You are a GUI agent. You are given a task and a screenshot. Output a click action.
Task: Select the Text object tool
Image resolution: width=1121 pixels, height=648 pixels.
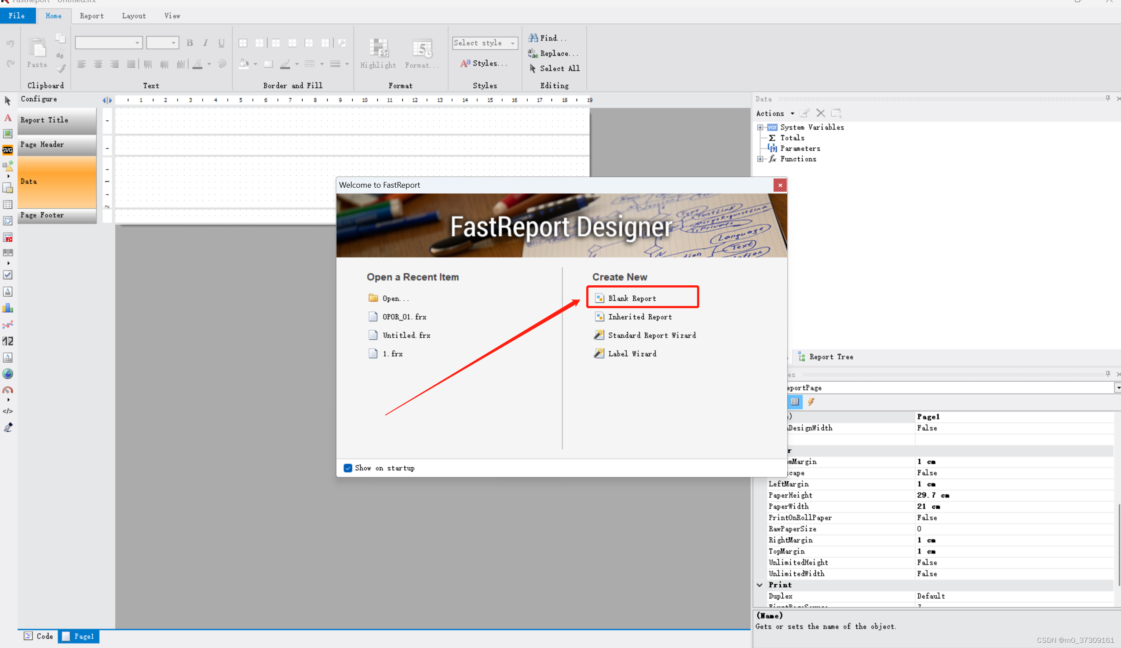point(7,117)
